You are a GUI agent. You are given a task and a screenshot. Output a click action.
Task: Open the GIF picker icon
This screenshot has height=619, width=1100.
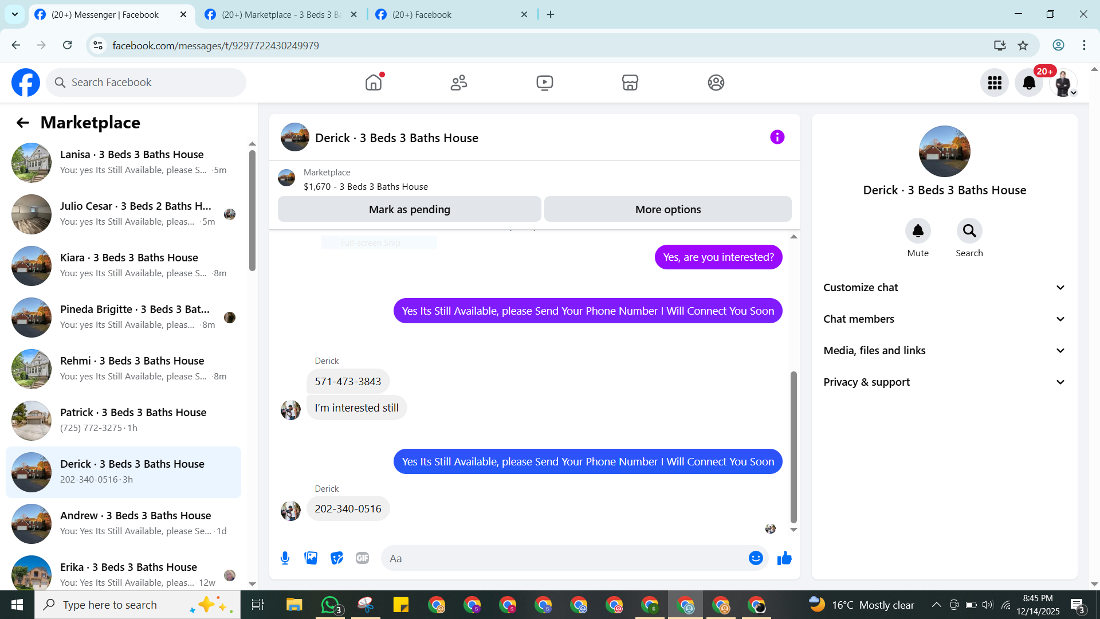[x=362, y=558]
